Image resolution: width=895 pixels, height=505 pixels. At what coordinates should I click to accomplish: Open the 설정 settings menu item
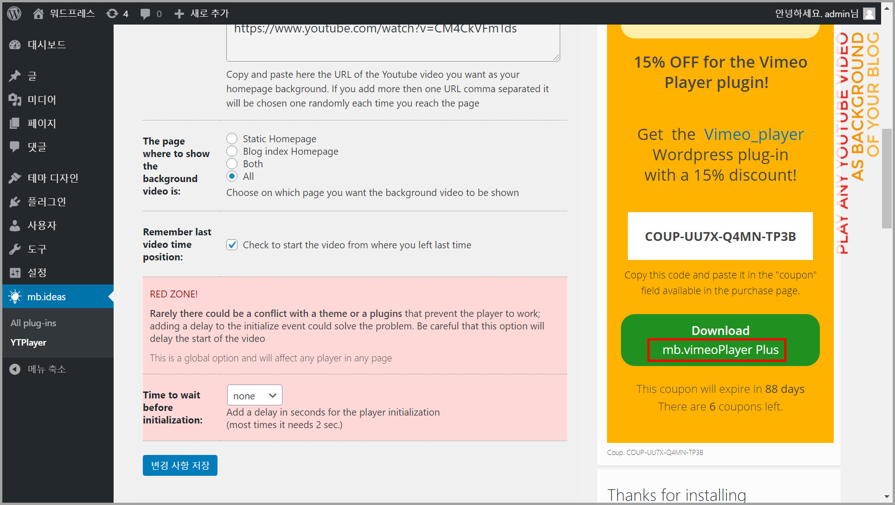[37, 272]
